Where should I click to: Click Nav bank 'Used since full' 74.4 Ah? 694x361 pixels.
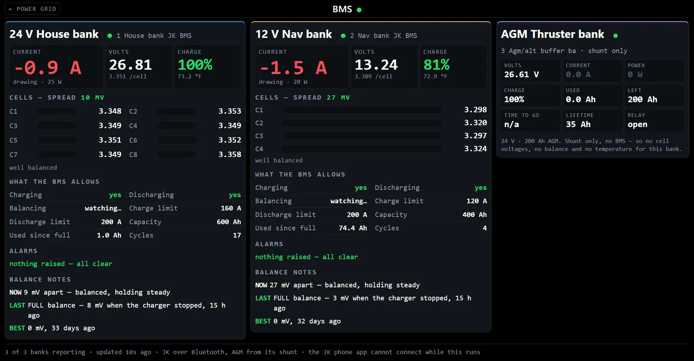311,228
